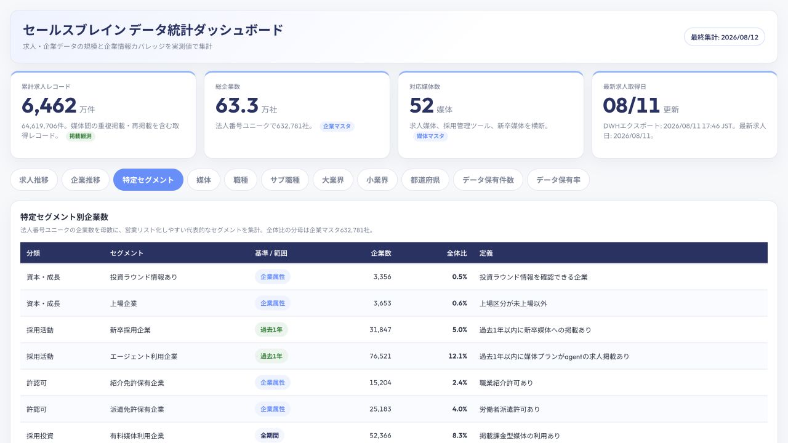This screenshot has width=788, height=443.
Task: Click the company count 31,847
Action: pos(380,330)
